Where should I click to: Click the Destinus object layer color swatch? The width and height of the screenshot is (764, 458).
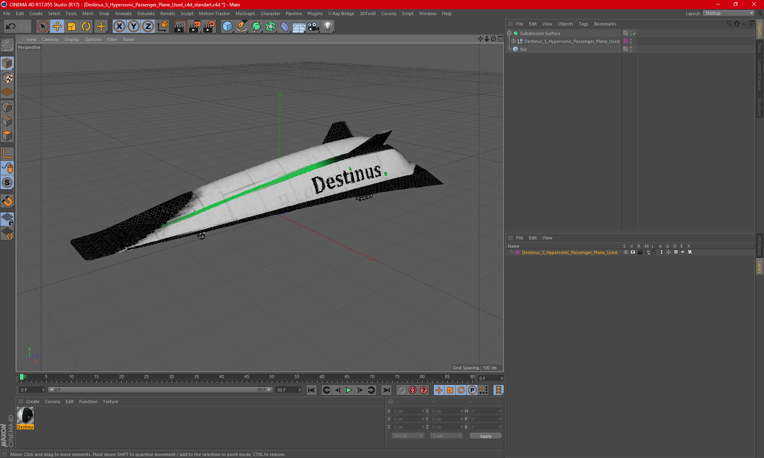(626, 41)
